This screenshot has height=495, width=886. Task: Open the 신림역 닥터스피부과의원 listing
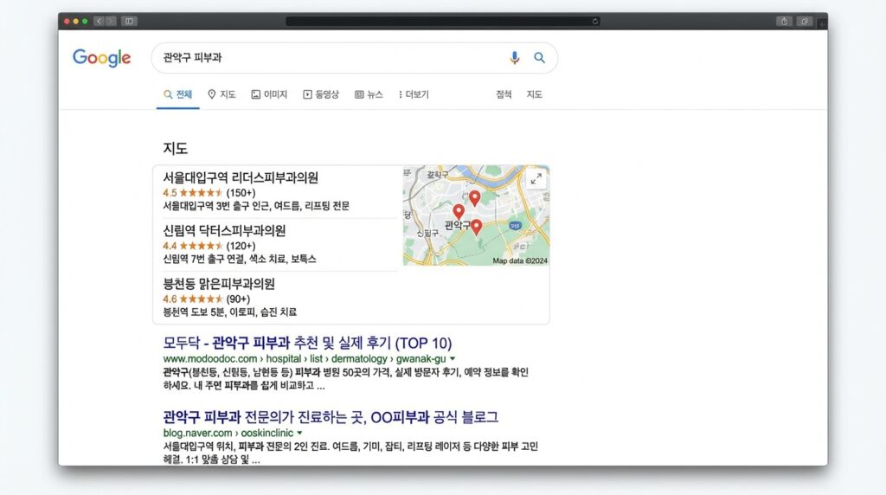tap(224, 230)
